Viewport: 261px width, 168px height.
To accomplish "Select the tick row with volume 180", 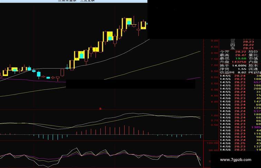I will [240, 114].
